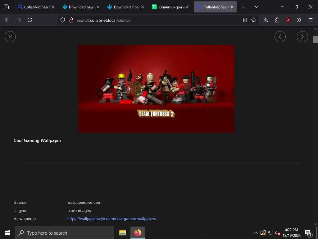
Task: Reload the current page
Action: (x=30, y=20)
